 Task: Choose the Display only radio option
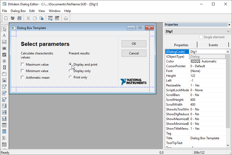click(70, 71)
